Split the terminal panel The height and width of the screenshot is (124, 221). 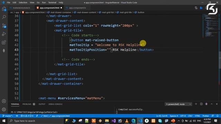click(x=201, y=104)
